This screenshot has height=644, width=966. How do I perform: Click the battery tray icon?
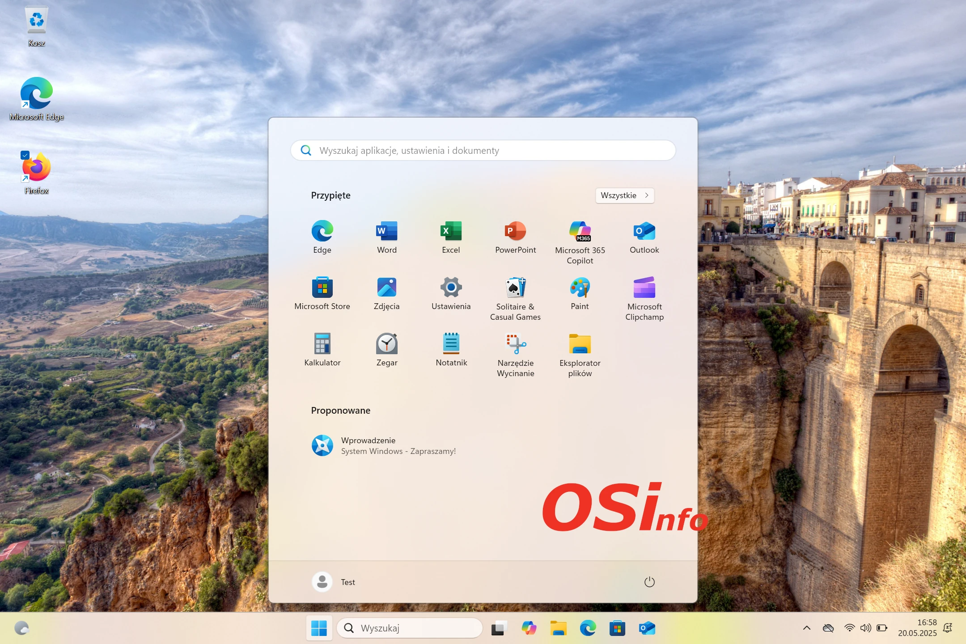click(x=882, y=628)
